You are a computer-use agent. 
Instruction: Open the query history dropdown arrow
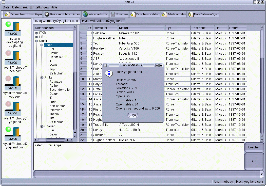(x=262, y=174)
